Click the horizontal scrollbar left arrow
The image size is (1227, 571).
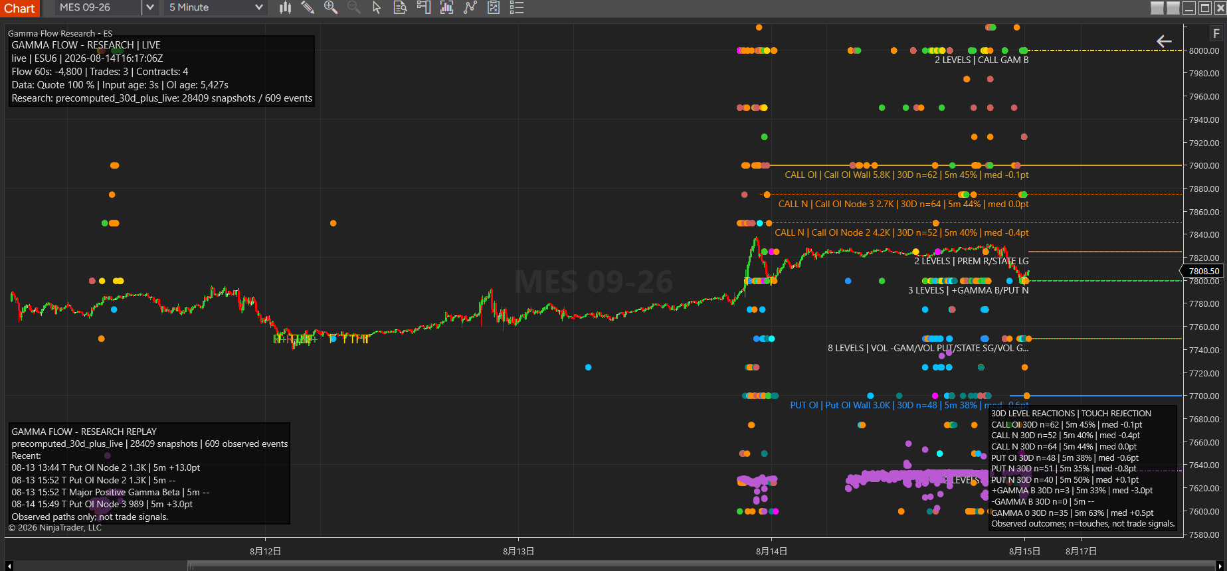[9, 566]
